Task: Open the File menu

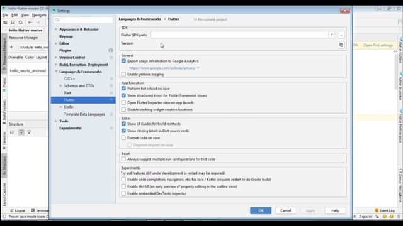Action: tap(5, 15)
